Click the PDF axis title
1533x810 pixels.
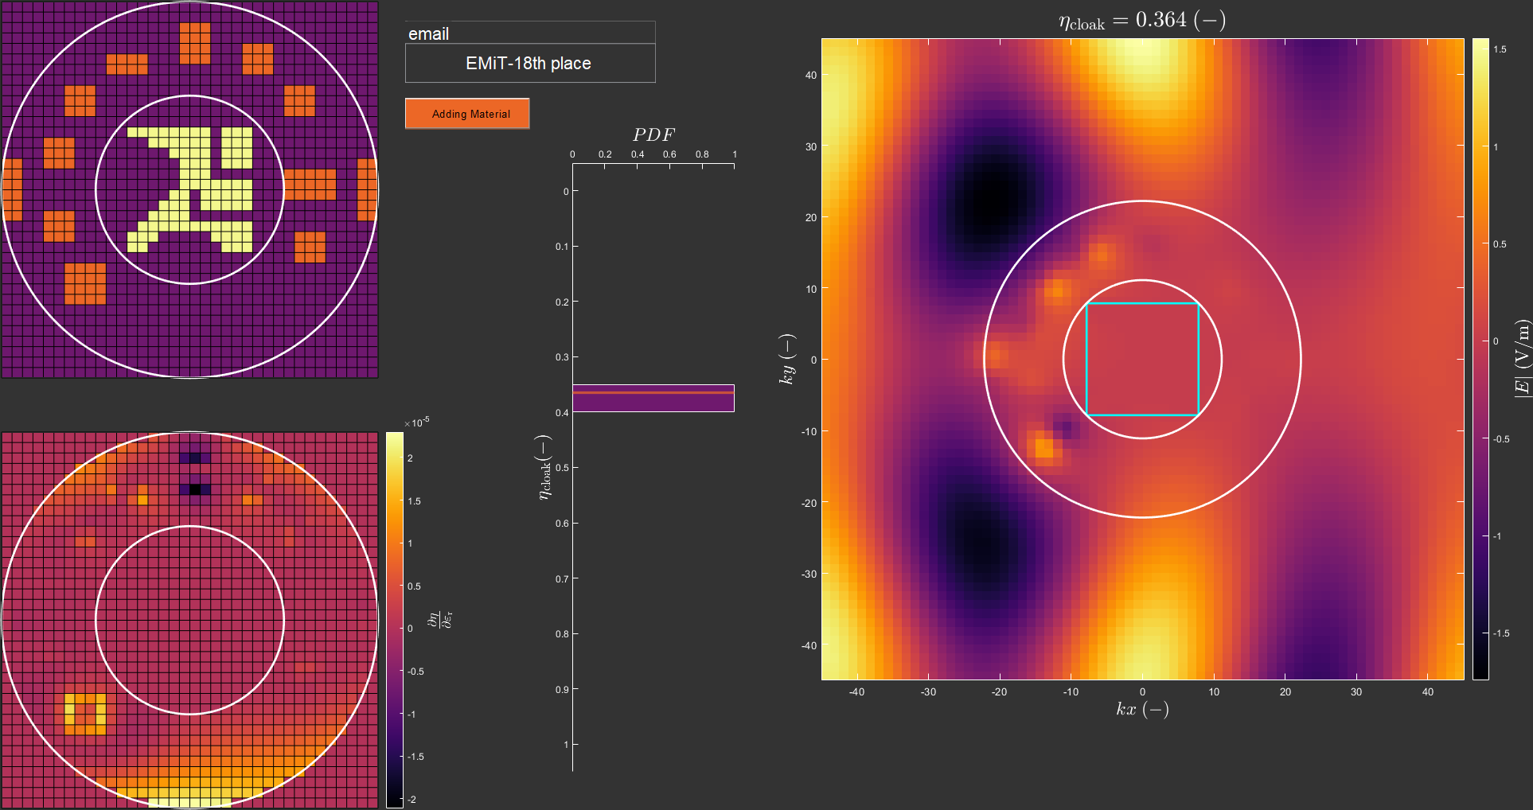pyautogui.click(x=653, y=134)
